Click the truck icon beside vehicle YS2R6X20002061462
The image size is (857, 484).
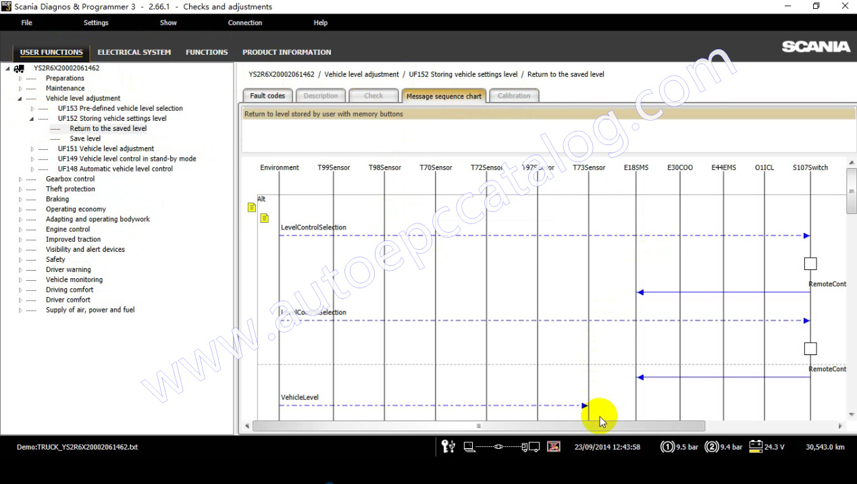click(19, 68)
